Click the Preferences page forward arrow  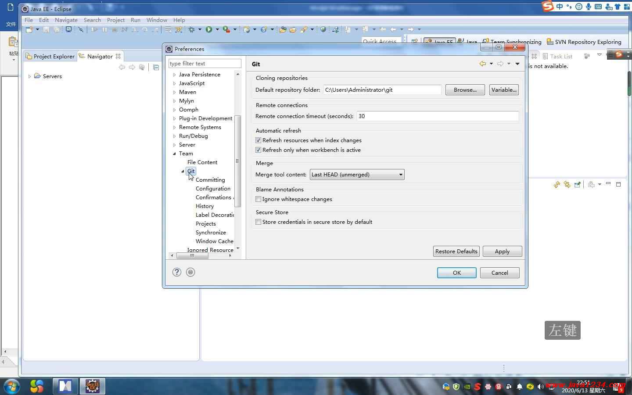pos(500,64)
